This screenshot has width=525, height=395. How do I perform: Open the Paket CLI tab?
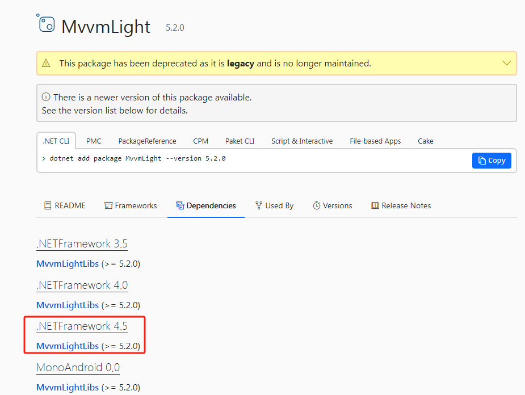click(240, 141)
